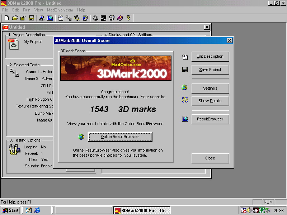Viewport: 287px width, 215px height.
Task: Click the Save Project button
Action: [210, 70]
